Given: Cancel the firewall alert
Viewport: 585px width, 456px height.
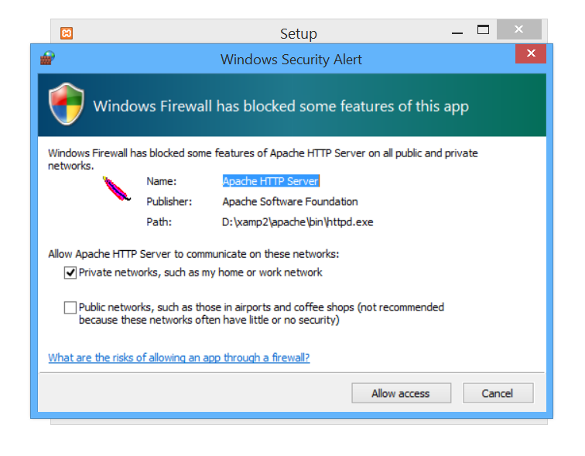Looking at the screenshot, I should click(498, 393).
